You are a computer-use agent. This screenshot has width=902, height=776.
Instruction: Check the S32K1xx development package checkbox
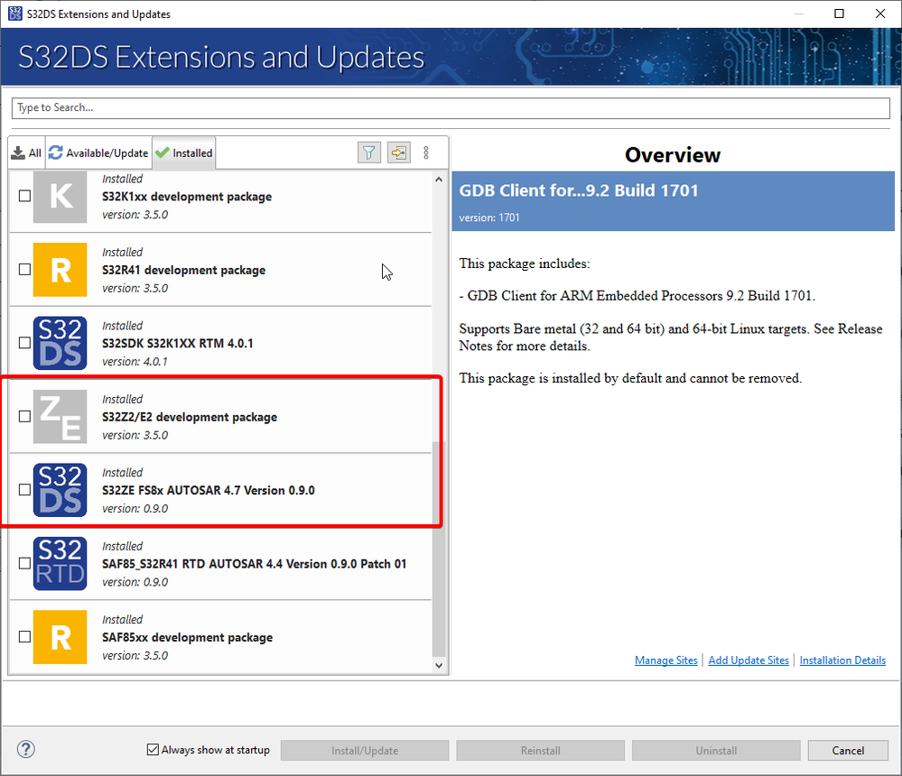[24, 196]
